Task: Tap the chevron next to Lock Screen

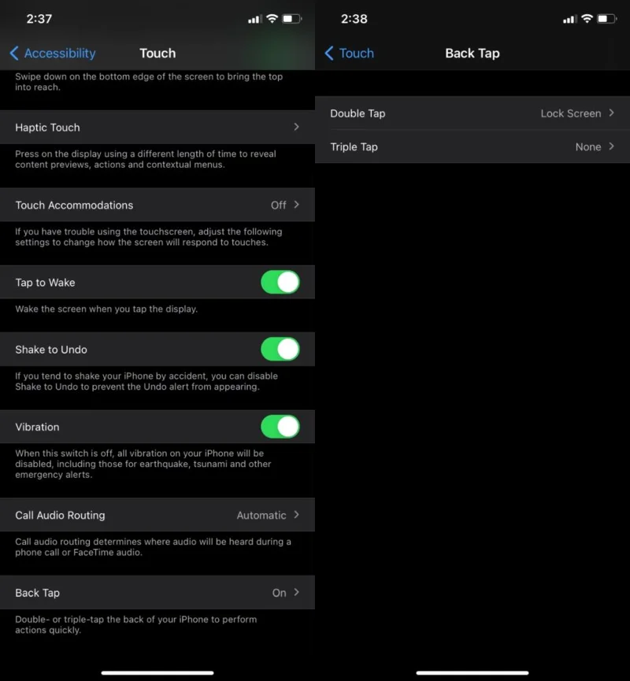Action: click(x=611, y=113)
